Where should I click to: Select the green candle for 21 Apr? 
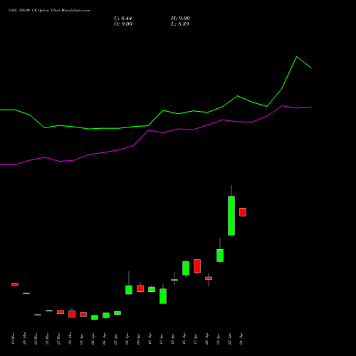pyautogui.click(x=220, y=256)
